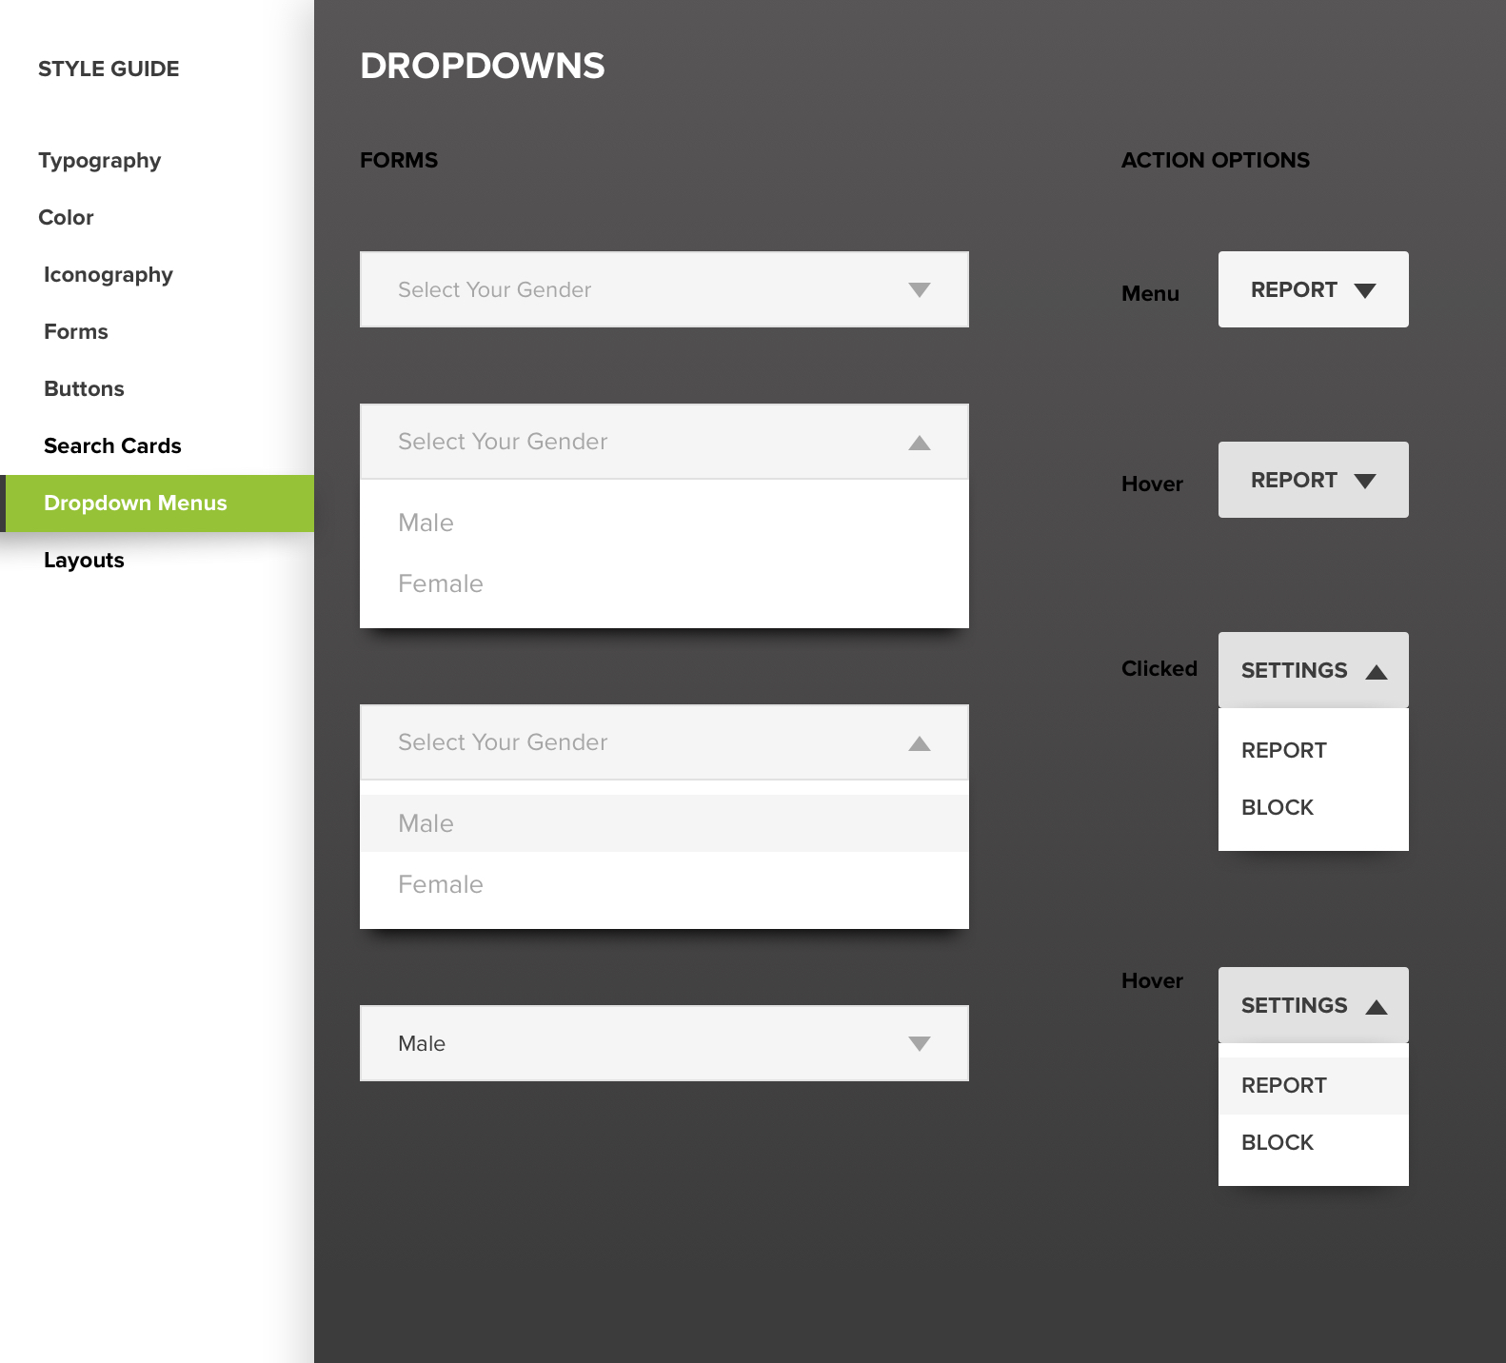
Task: Click the ACTION OPTIONS section heading
Action: pos(1216,160)
